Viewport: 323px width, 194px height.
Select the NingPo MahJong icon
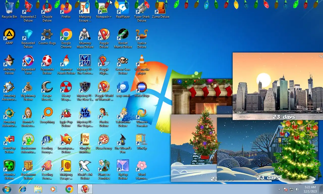85,143
